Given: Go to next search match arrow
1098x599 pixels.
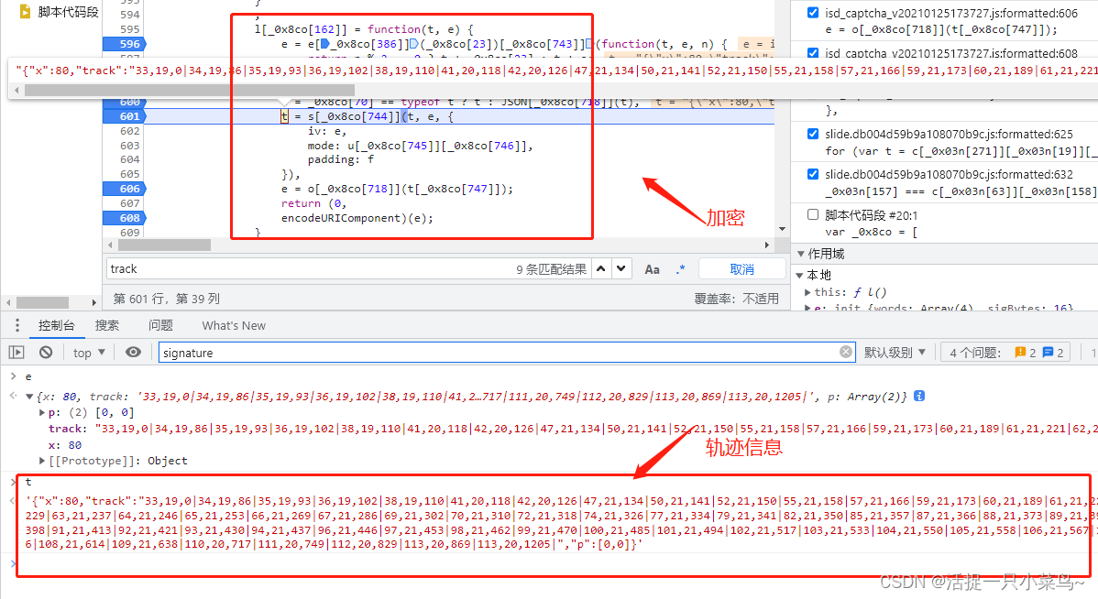Looking at the screenshot, I should click(x=622, y=269).
